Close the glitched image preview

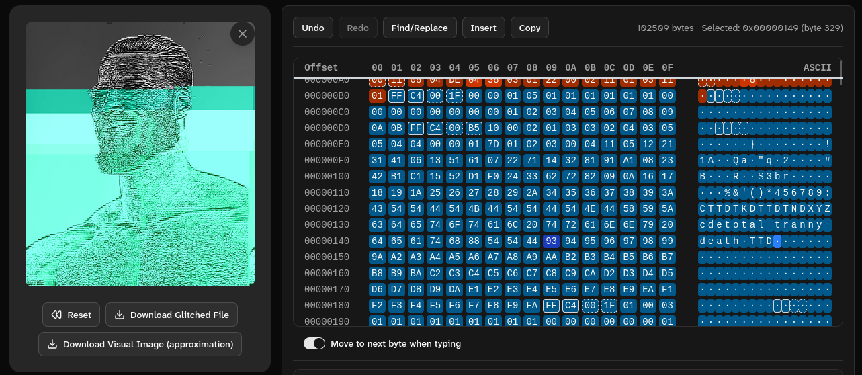pos(243,34)
